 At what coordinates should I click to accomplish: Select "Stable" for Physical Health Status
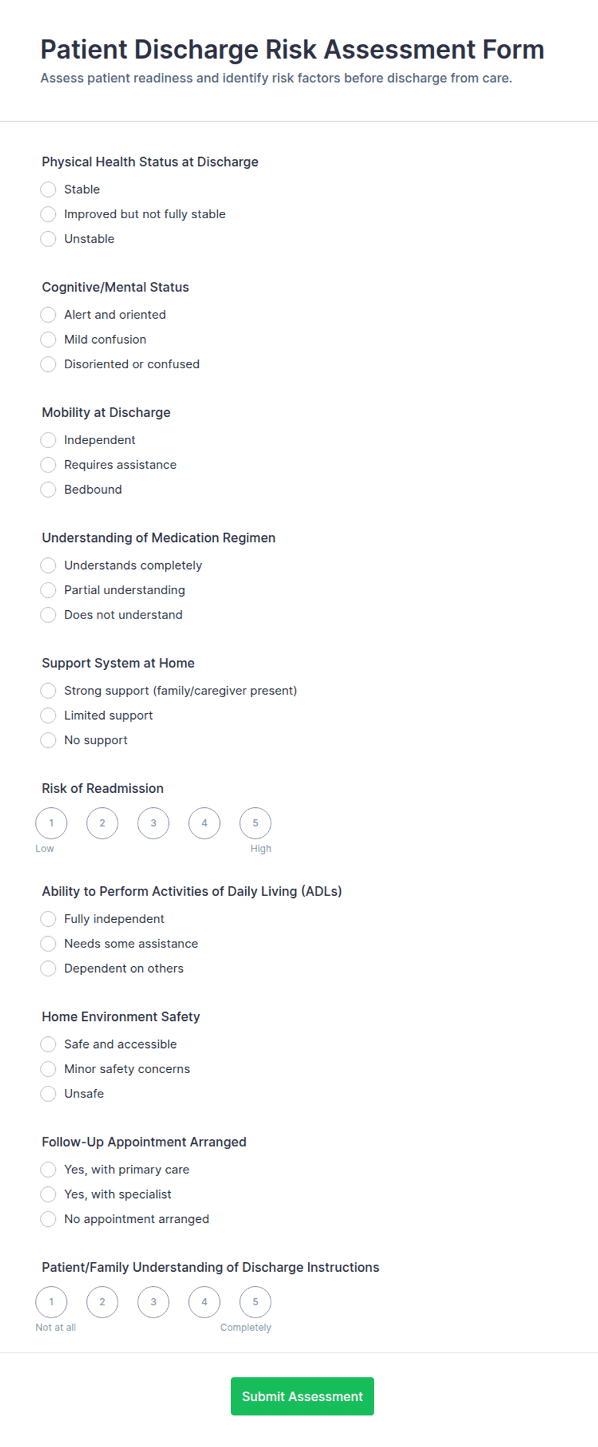tap(48, 189)
